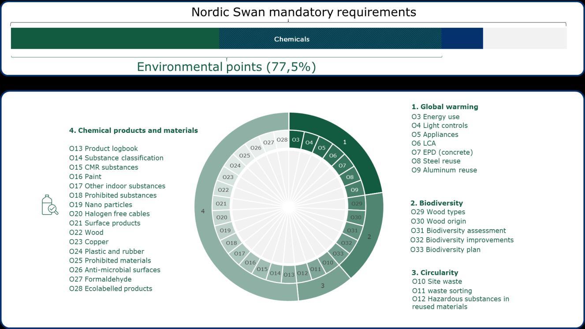Viewport: 585px width, 329px height.
Task: Click the O31 chart segment
Action: coord(352,230)
